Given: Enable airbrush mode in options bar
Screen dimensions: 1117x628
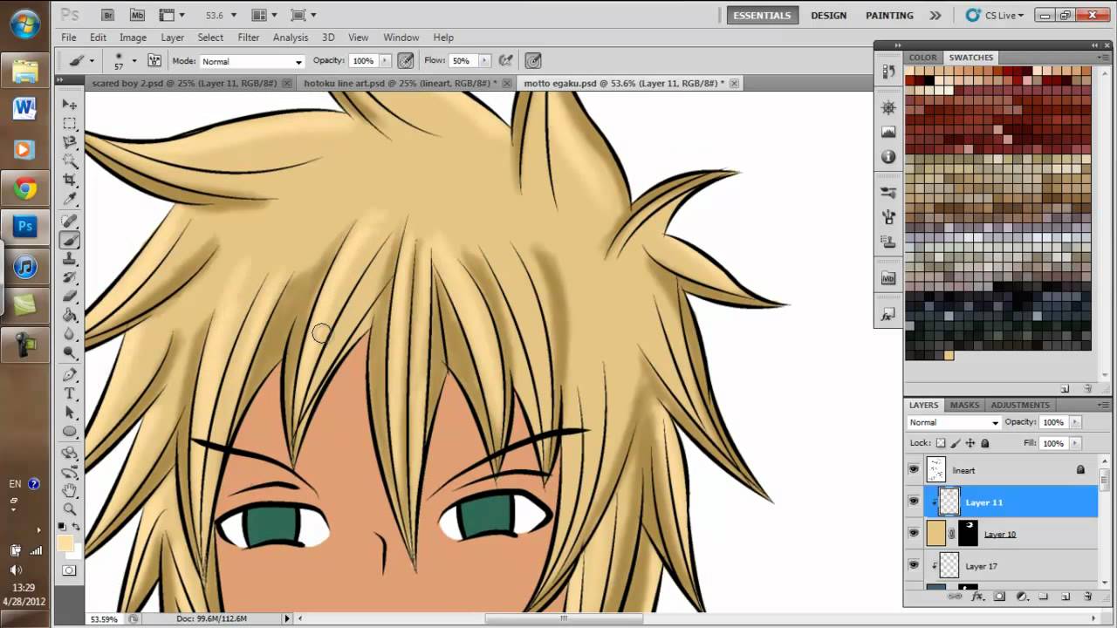Looking at the screenshot, I should pos(505,60).
